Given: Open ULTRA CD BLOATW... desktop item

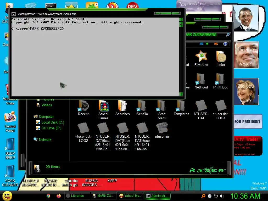Looking at the screenshot, I should tap(30, 183).
